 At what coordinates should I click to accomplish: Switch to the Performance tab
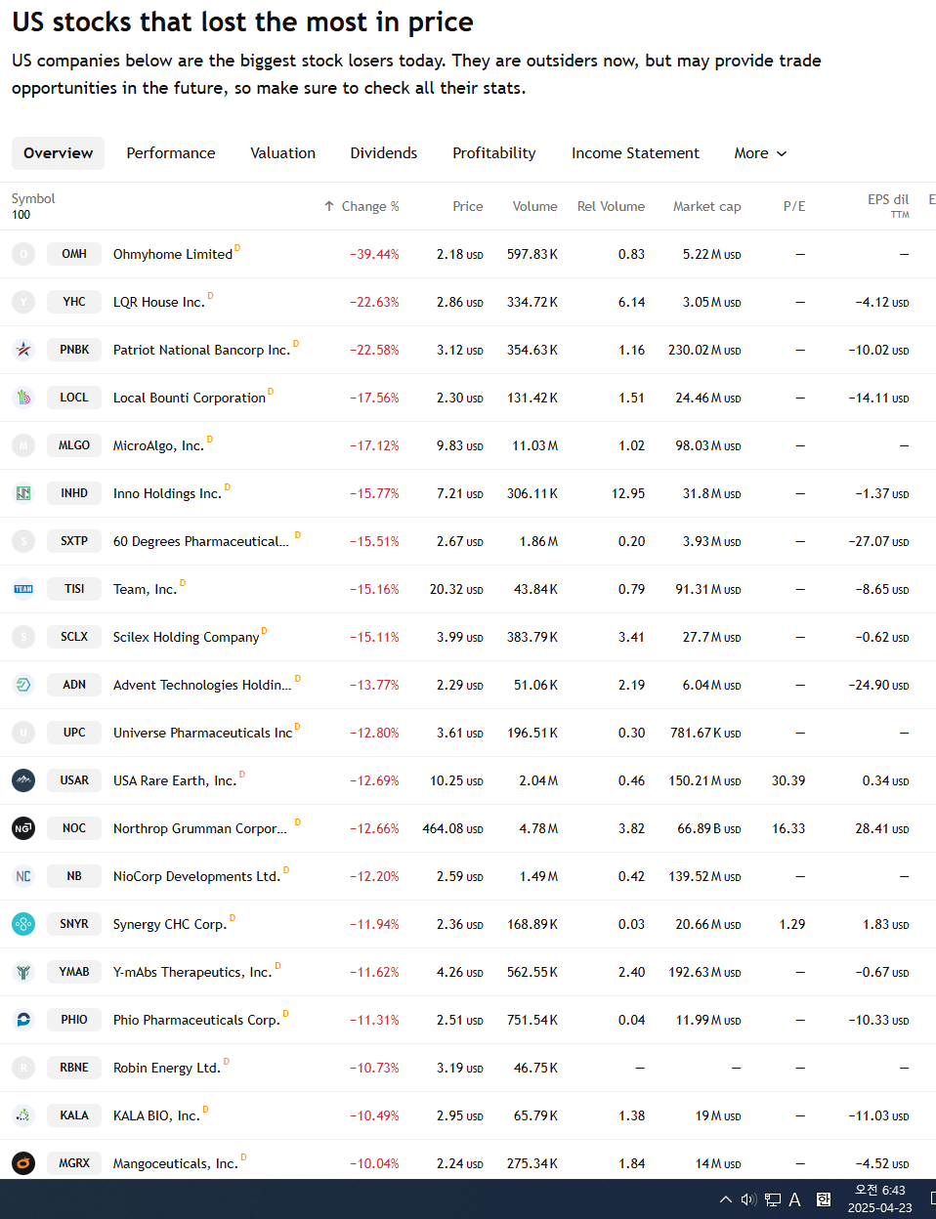pos(171,153)
